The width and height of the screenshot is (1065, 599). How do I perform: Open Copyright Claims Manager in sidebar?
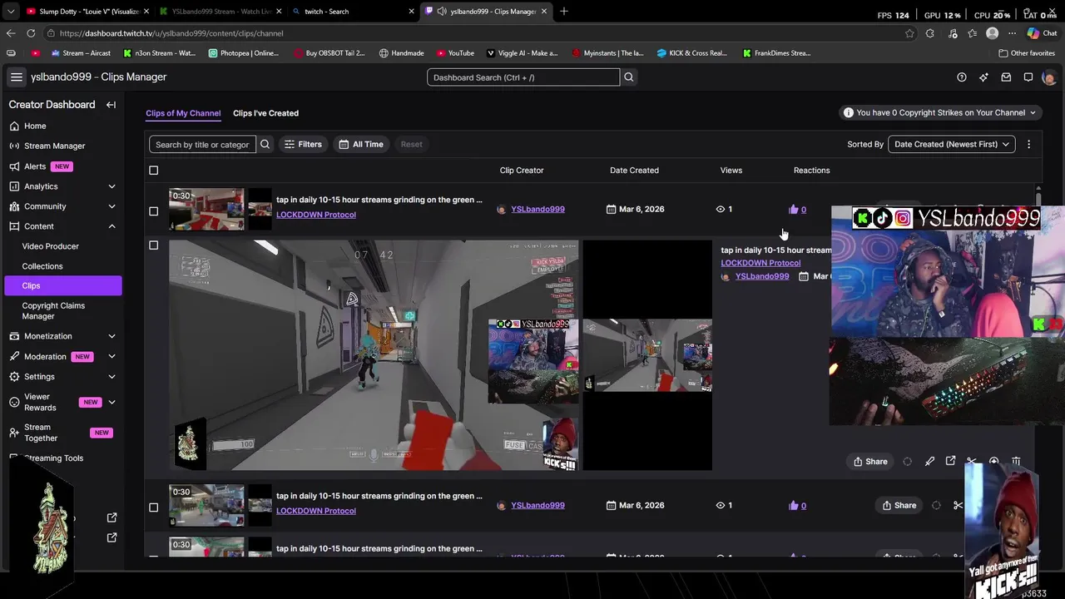(x=53, y=310)
